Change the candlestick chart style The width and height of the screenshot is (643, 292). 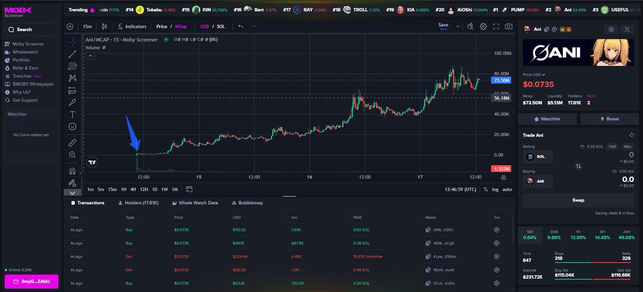(x=104, y=26)
